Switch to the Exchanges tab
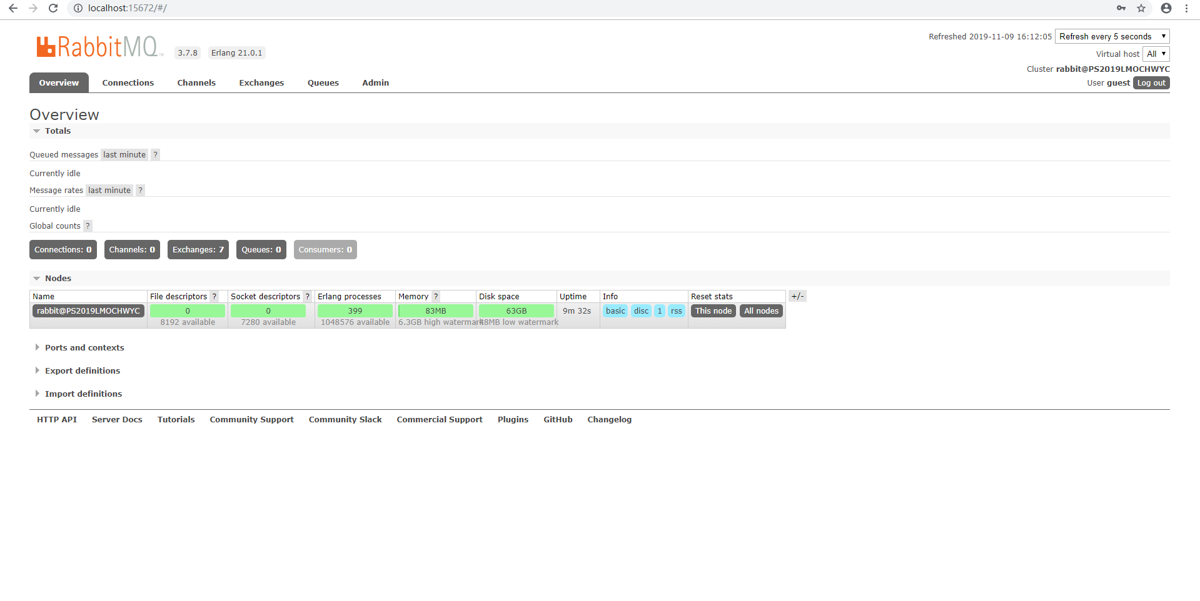1200x601 pixels. (261, 82)
